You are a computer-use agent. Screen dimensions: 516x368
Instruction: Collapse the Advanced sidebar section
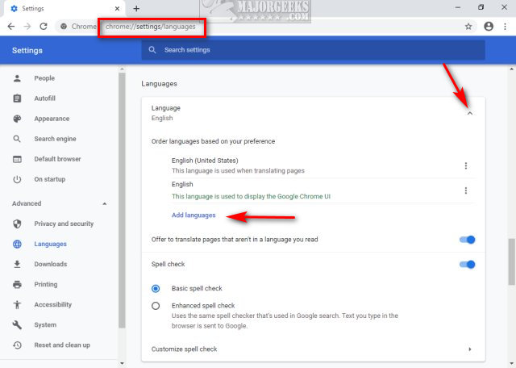point(104,203)
